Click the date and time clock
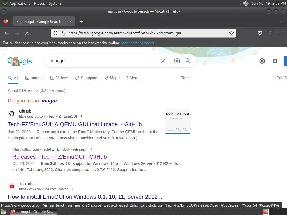 coord(269,3)
